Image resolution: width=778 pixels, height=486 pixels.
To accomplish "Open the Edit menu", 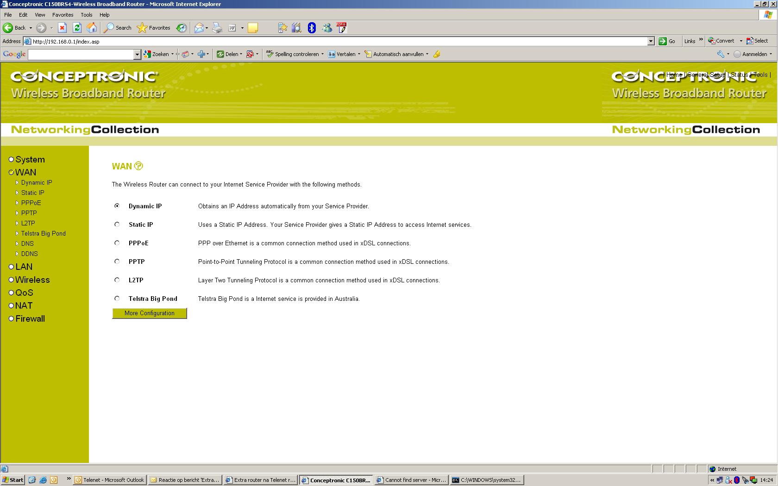I will click(x=23, y=15).
